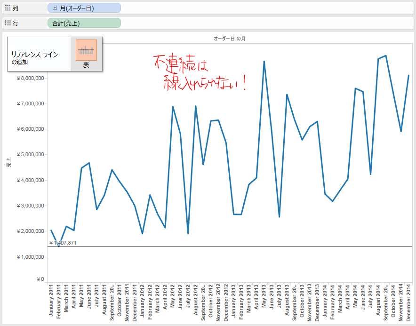416x326 pixels.
Task: Select the October 2011 month label
Action: 120,301
